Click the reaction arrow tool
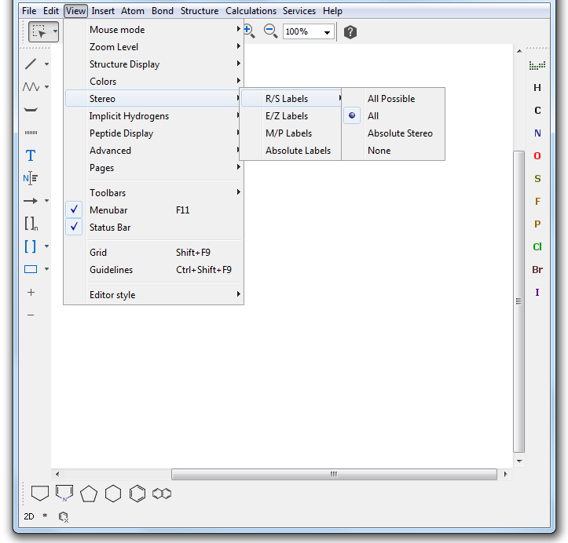 [x=31, y=201]
